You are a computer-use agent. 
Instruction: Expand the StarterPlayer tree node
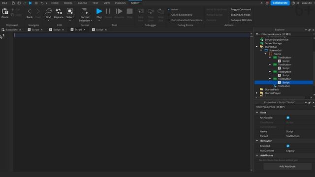[x=257, y=93]
